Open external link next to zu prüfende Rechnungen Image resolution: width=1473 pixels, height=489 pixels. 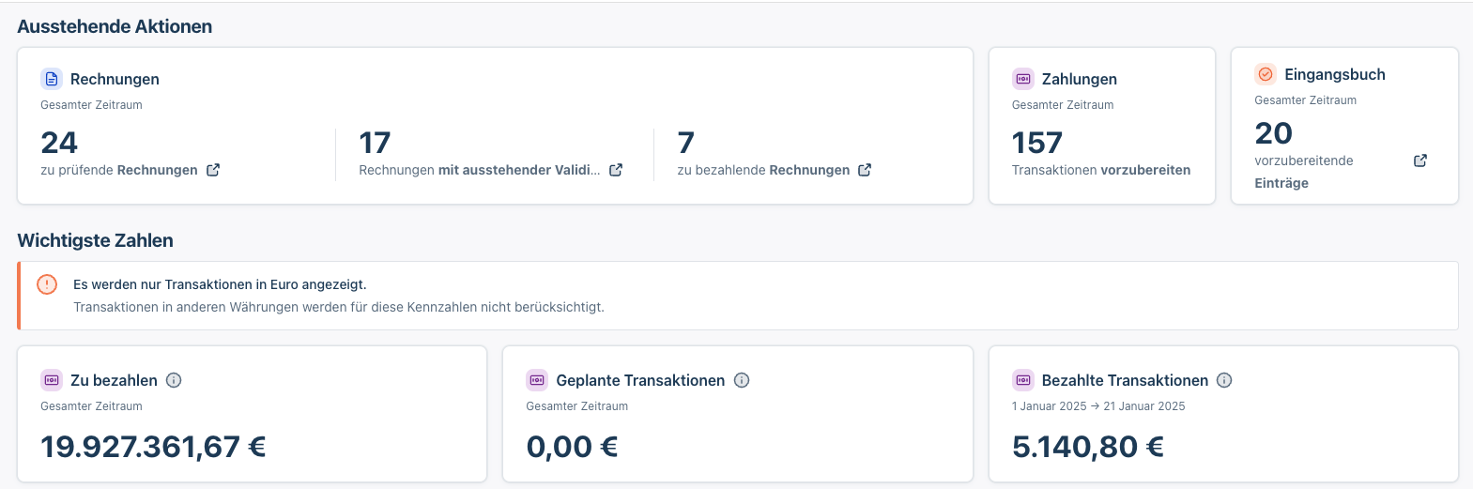213,170
